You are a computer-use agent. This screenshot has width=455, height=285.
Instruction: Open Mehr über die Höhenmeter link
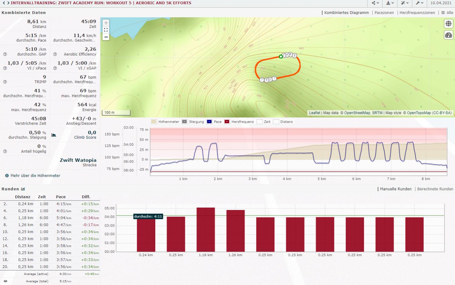(x=35, y=176)
